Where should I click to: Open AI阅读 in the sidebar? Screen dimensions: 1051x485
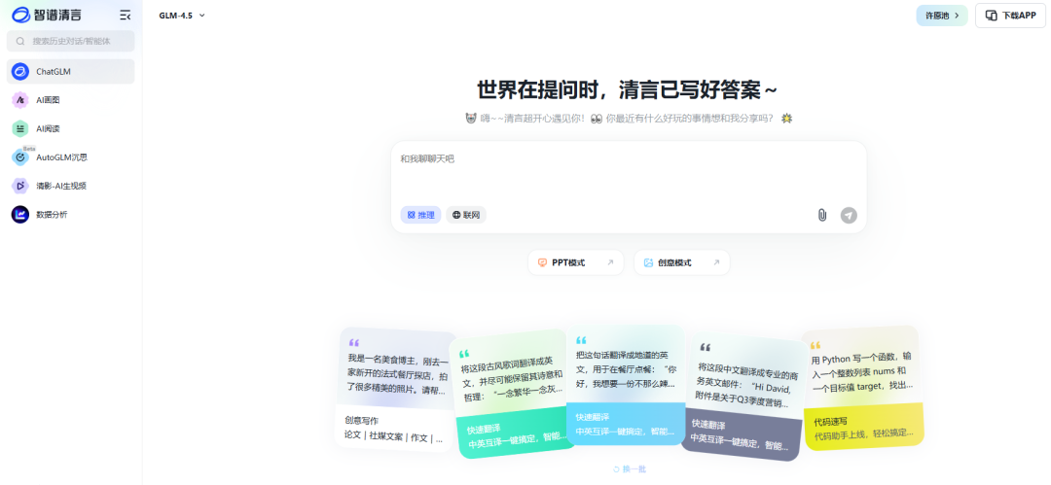pos(70,128)
